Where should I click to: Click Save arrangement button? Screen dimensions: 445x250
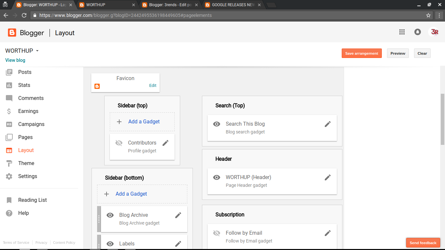[362, 53]
